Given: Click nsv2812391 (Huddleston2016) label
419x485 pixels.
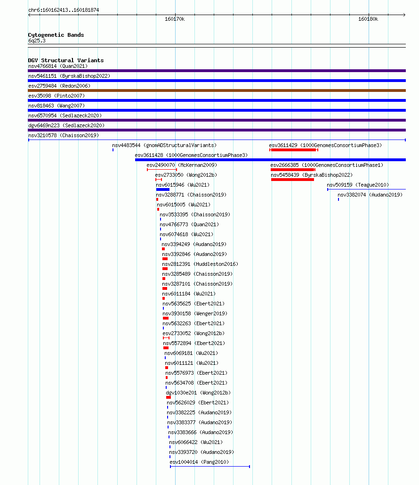Looking at the screenshot, I should (200, 264).
